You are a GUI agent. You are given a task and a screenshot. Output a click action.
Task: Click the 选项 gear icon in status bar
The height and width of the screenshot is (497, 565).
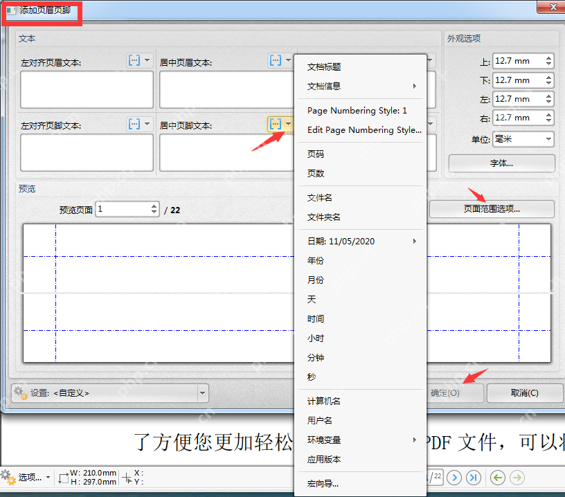coord(8,477)
